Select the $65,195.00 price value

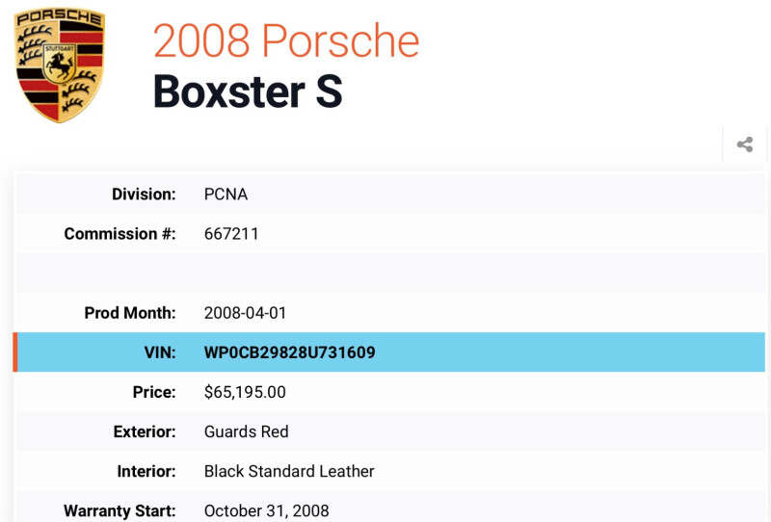point(245,392)
